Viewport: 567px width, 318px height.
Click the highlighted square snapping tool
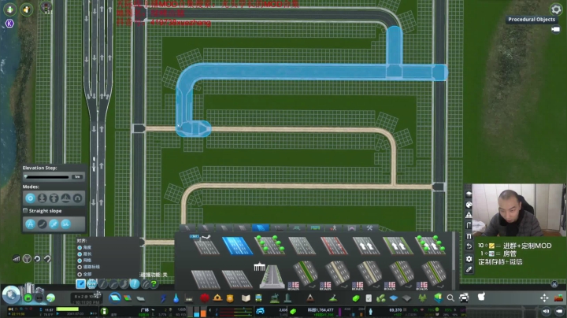click(x=80, y=284)
